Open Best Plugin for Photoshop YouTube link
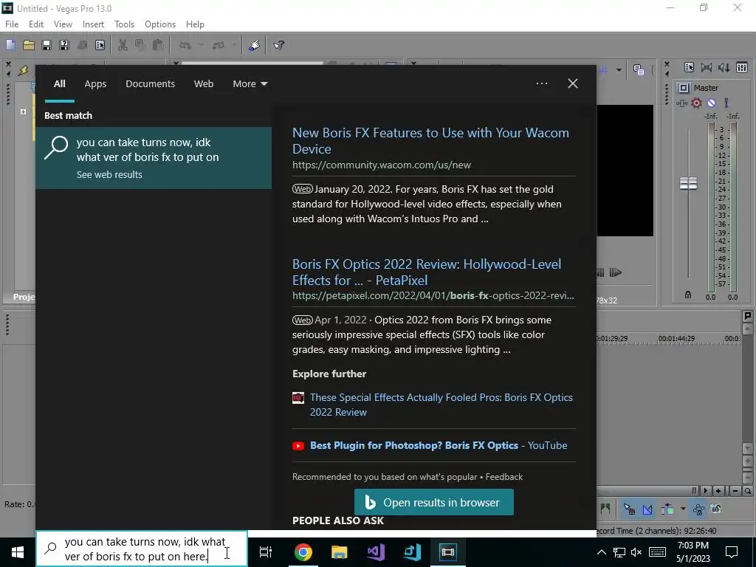The height and width of the screenshot is (567, 756). tap(439, 445)
